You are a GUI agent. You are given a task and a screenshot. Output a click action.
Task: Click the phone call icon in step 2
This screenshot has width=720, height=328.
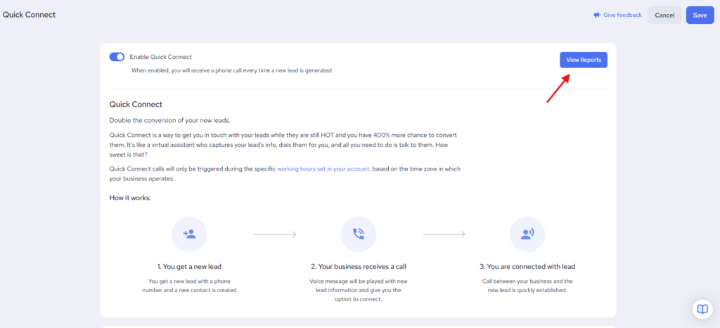pyautogui.click(x=358, y=234)
